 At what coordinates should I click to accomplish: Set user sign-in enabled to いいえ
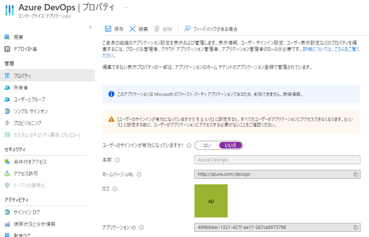point(231,145)
